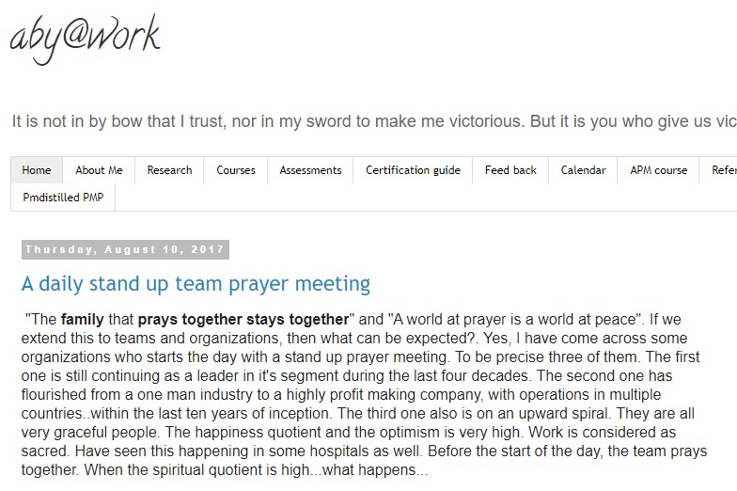Viewport: 737px width, 491px height.
Task: Open the daily stand up prayer meeting post
Action: pos(196,283)
